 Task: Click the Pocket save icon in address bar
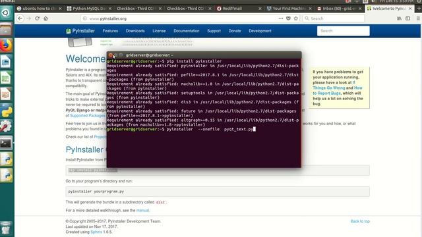pyautogui.click(x=288, y=18)
